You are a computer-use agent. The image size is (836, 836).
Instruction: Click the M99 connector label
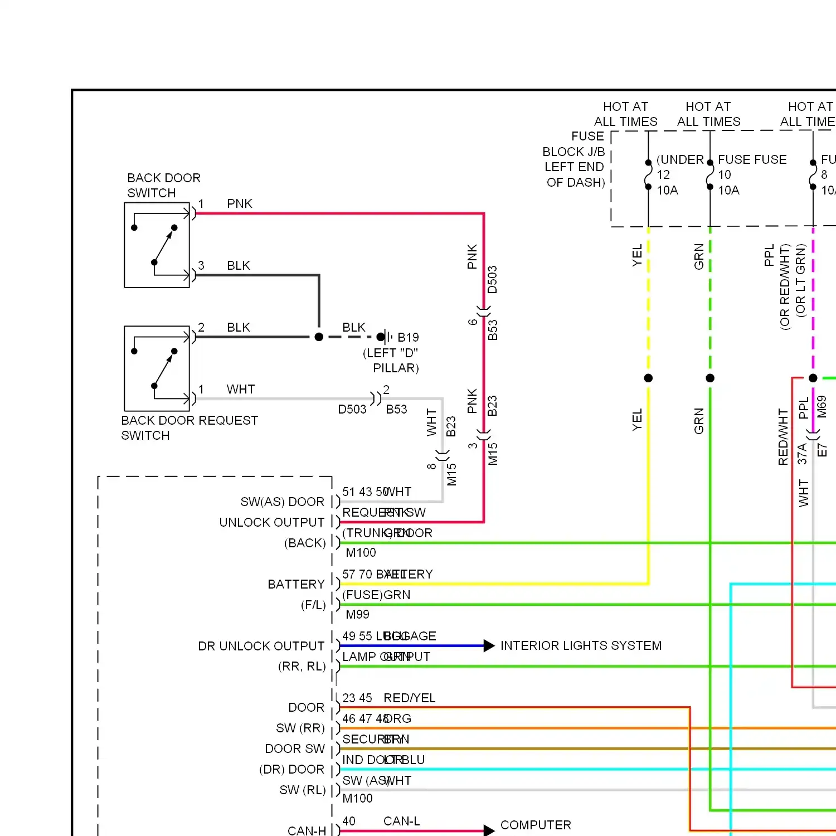click(357, 614)
